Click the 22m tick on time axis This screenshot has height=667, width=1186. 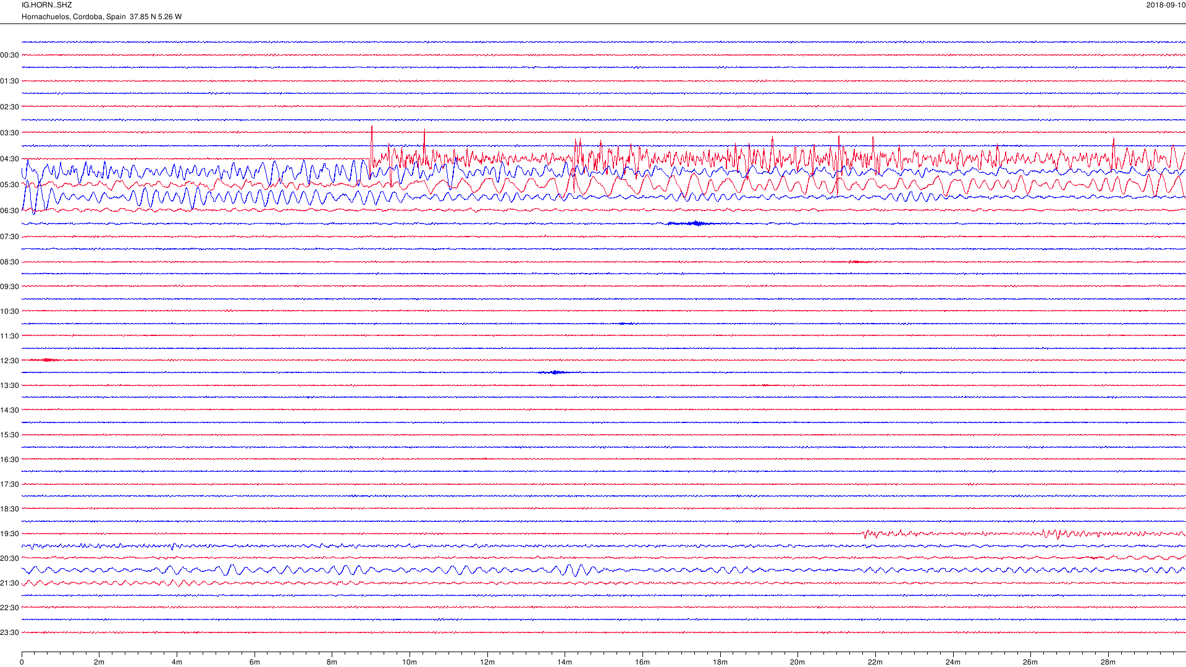pyautogui.click(x=875, y=662)
